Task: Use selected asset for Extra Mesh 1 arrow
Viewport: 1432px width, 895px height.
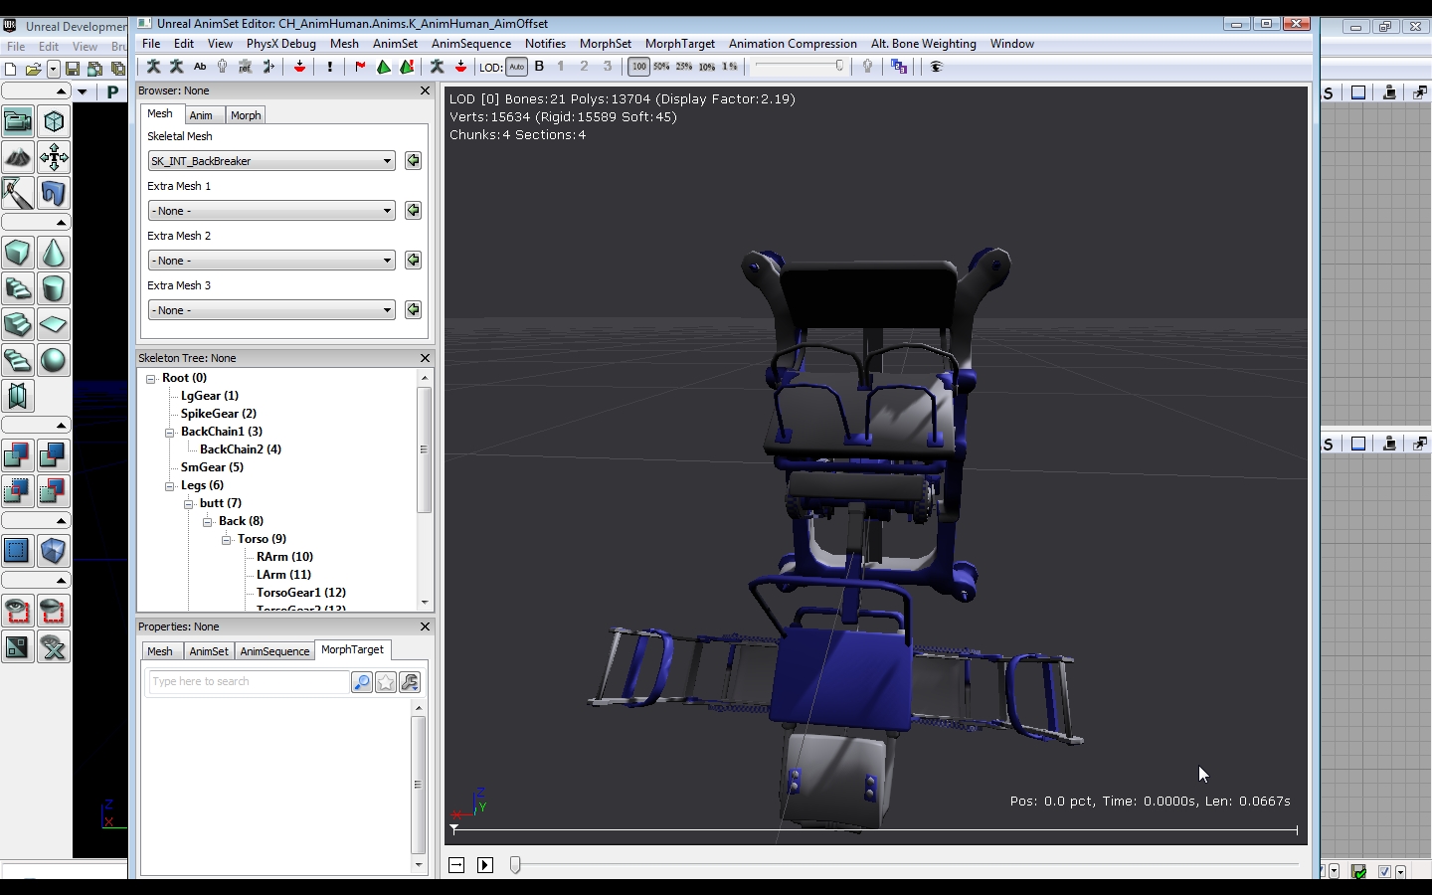Action: [413, 211]
